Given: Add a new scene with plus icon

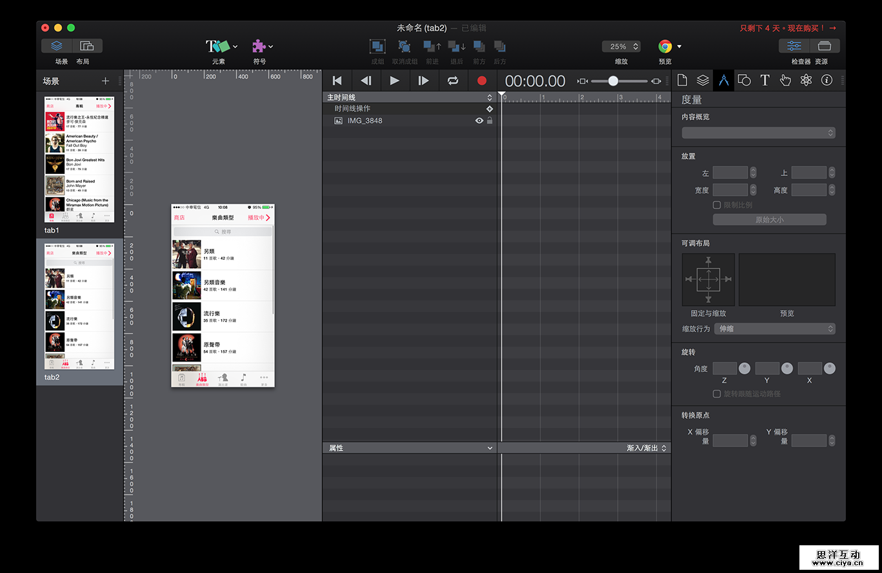Looking at the screenshot, I should tap(106, 81).
